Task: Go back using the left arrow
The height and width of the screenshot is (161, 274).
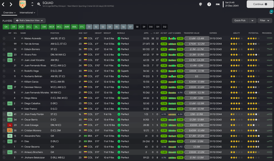Action: point(3,4)
